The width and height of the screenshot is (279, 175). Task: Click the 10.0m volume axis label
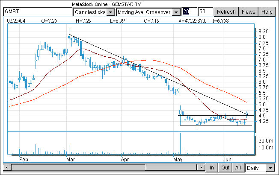point(266,148)
